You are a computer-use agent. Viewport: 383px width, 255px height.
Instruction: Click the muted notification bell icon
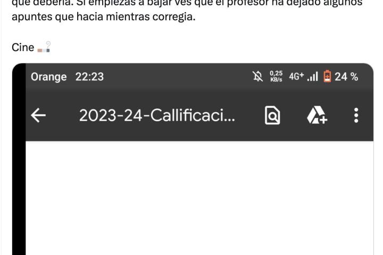tap(257, 76)
